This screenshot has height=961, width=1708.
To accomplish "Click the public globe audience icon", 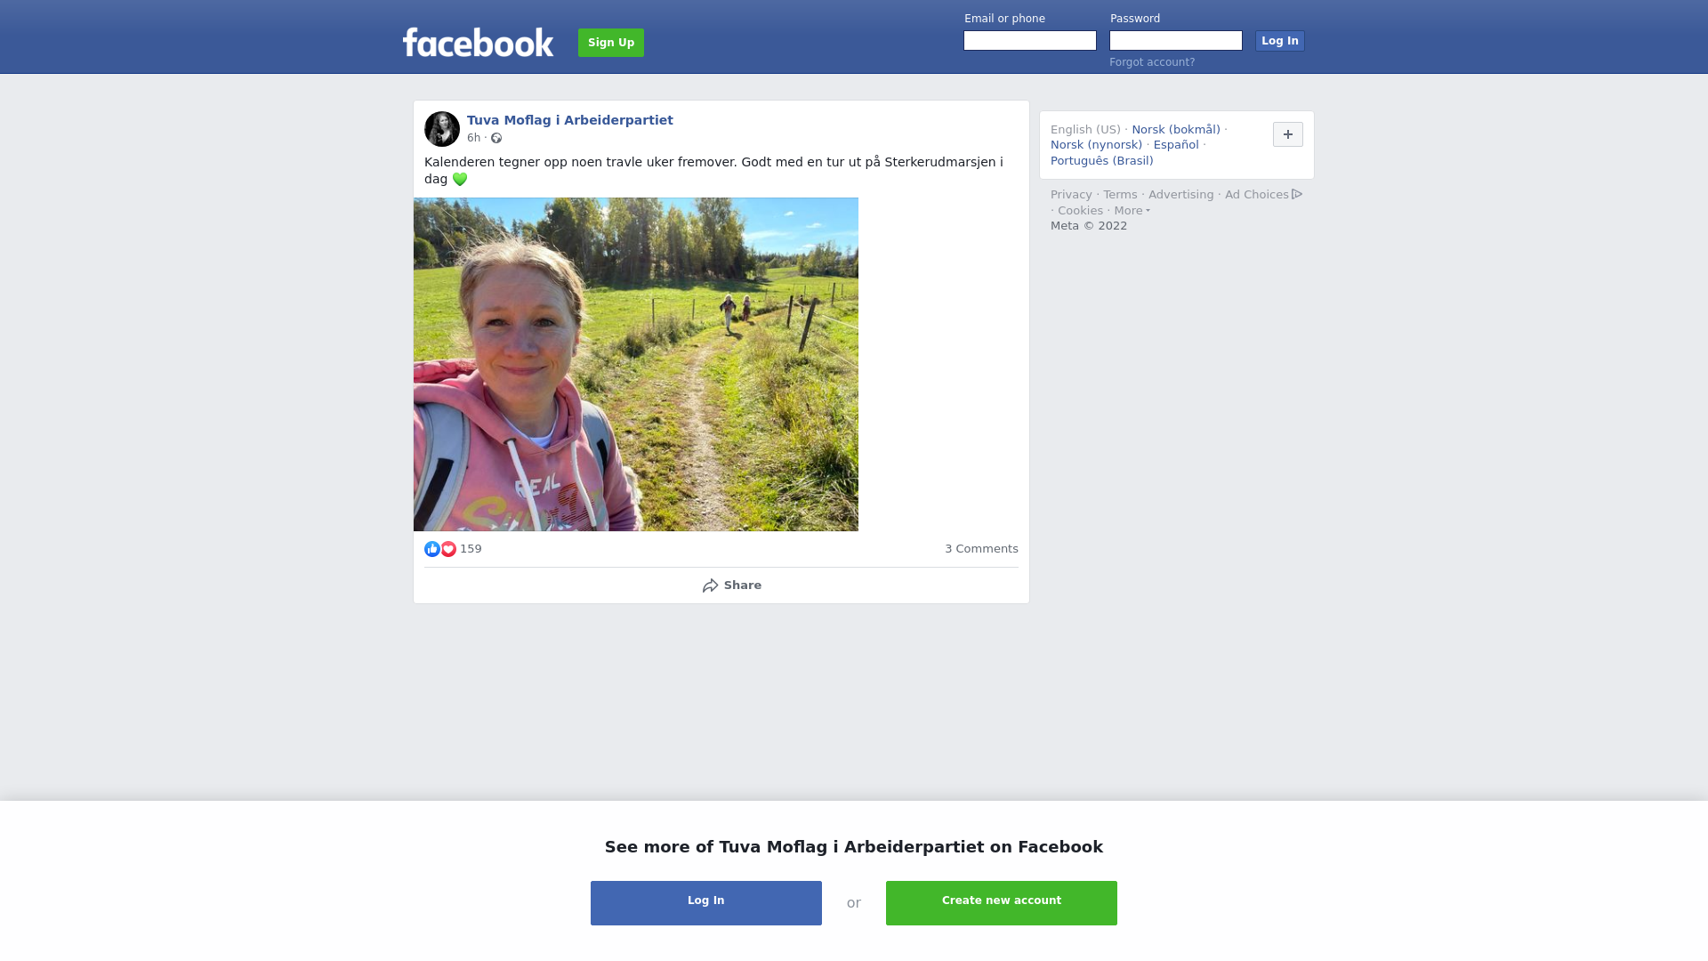I will point(496,138).
